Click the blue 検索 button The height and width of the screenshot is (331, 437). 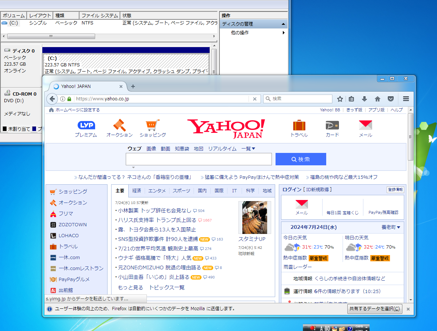pos(301,159)
